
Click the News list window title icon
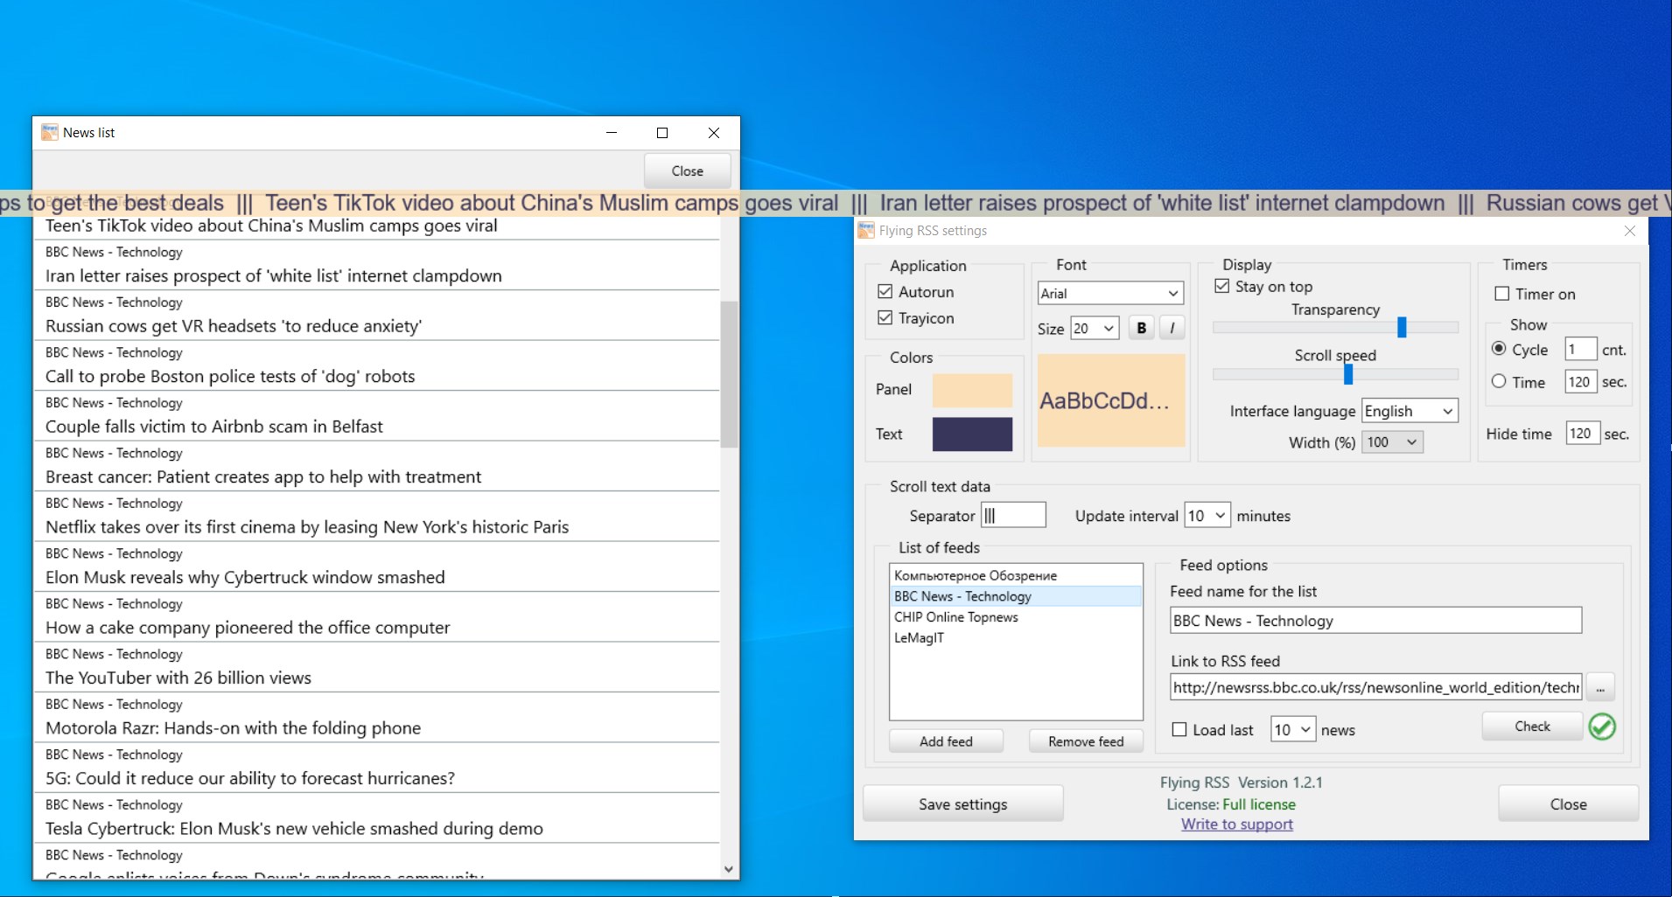pyautogui.click(x=50, y=132)
